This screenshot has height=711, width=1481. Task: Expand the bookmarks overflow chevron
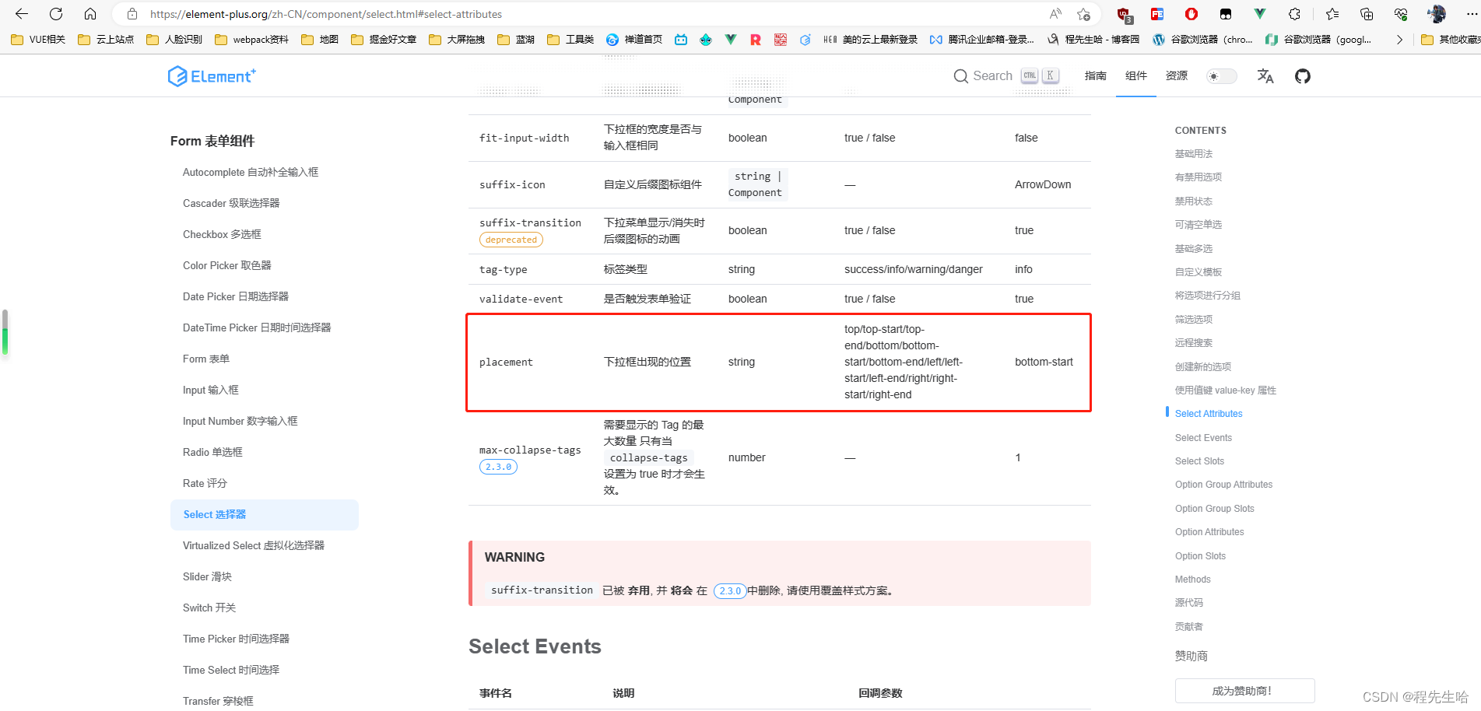[x=1399, y=39]
